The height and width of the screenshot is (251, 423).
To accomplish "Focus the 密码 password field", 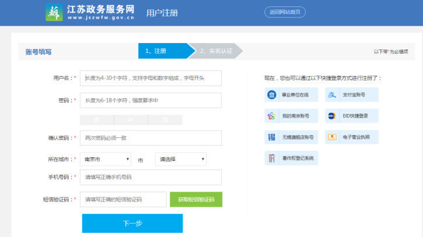I will 151,100.
